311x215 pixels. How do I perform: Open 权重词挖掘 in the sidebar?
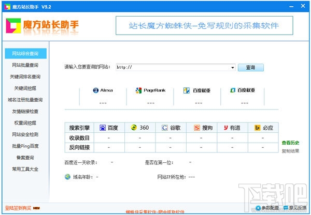point(25,123)
